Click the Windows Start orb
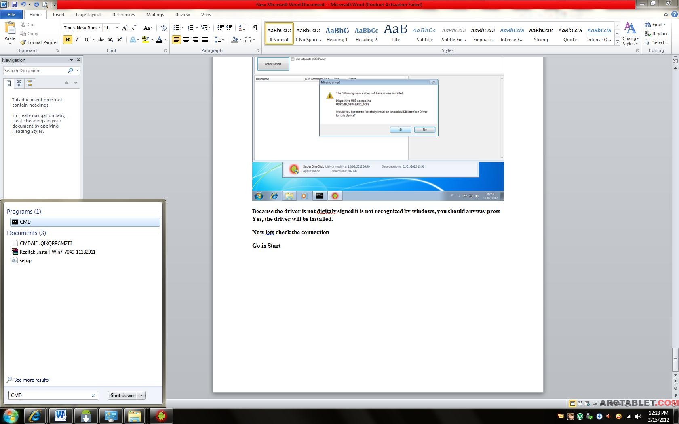 point(11,416)
